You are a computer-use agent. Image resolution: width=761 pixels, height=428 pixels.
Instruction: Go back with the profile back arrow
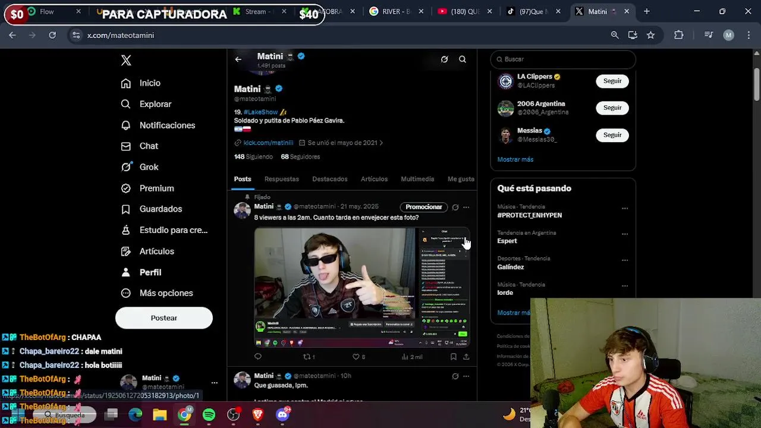(x=238, y=59)
